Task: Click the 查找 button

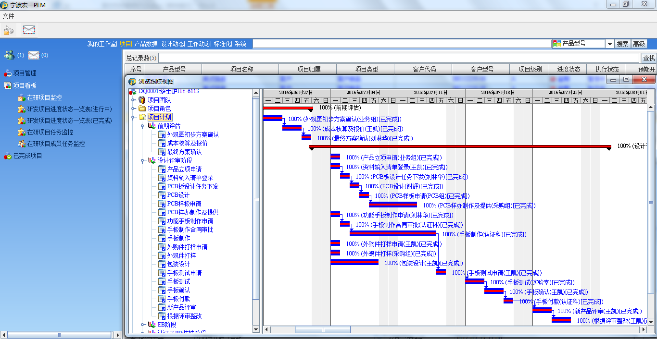Action: point(649,58)
